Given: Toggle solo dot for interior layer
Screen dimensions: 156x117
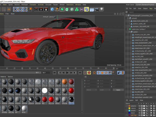Looking at the screenshot, I should [x=139, y=108].
